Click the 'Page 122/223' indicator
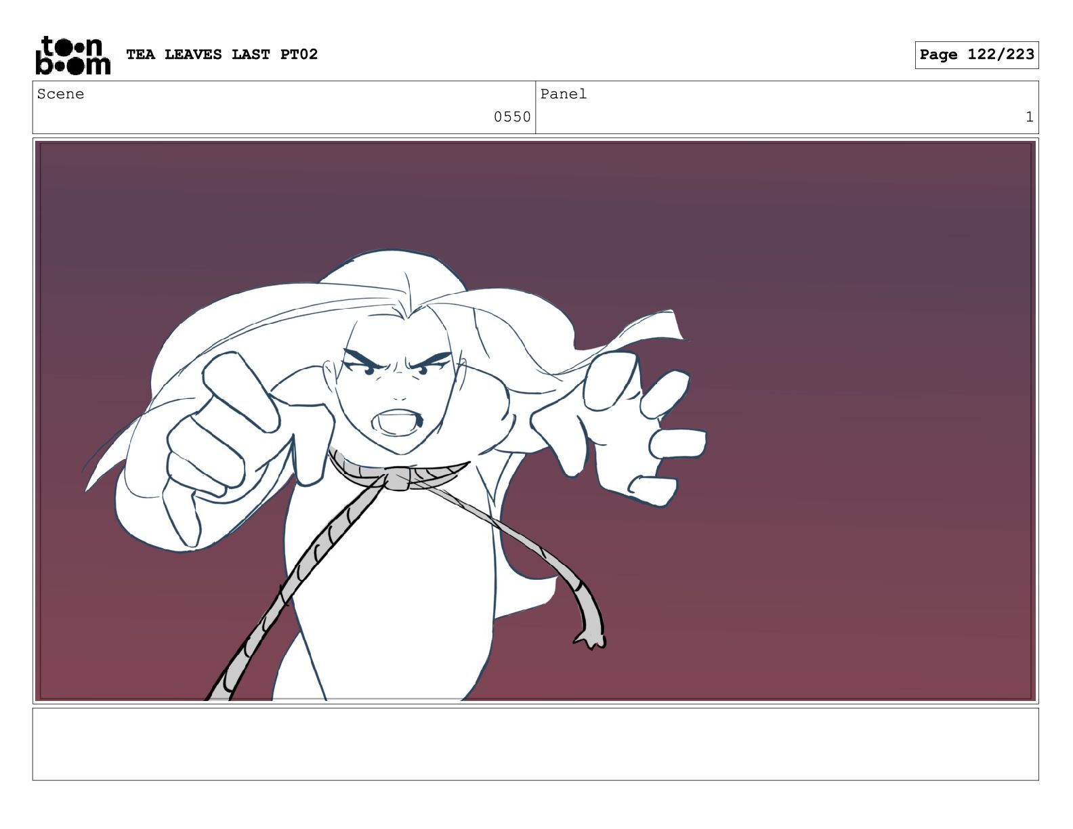Viewport: 1073px width, 829px height. coord(976,55)
